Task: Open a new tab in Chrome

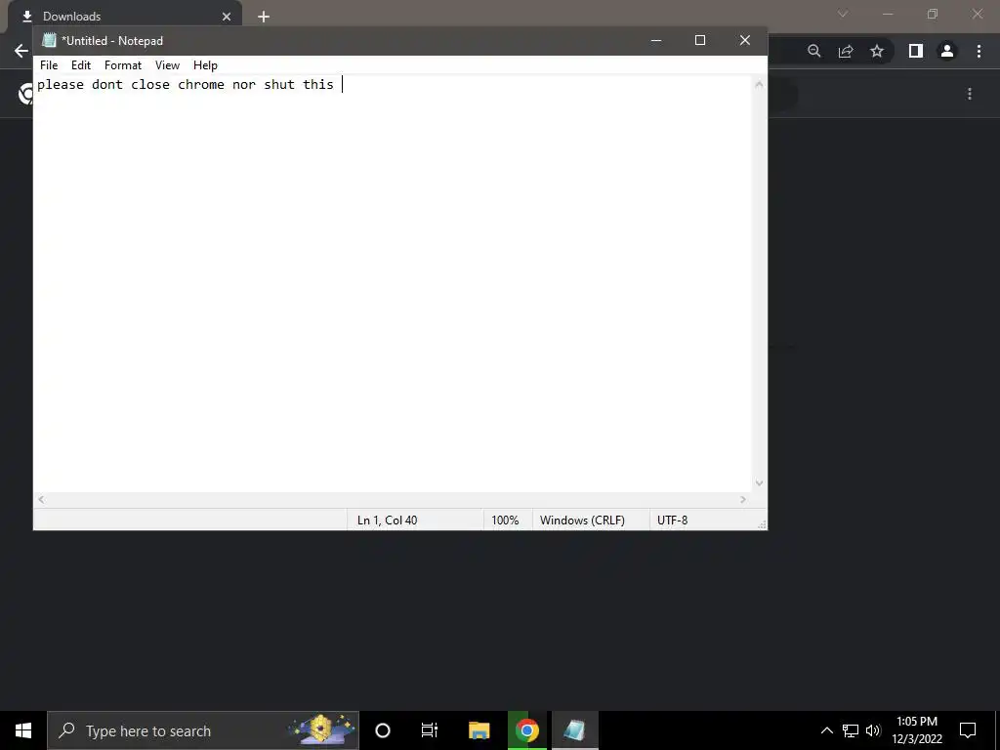Action: [x=264, y=17]
